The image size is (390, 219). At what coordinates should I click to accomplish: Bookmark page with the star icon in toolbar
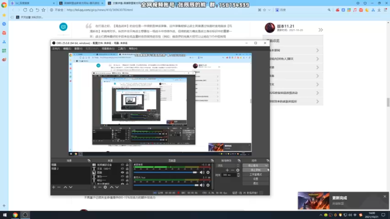(43, 10)
